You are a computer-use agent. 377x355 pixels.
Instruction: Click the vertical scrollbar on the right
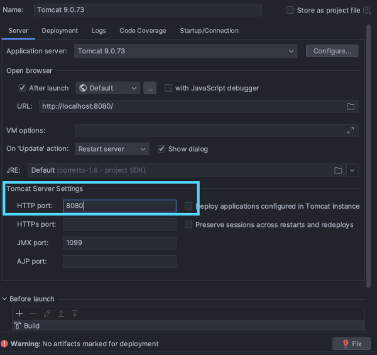368,156
